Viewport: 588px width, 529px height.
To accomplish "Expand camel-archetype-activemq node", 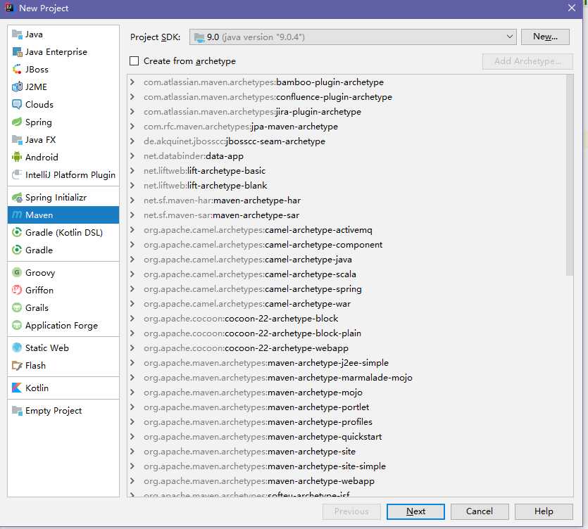I will tap(132, 229).
